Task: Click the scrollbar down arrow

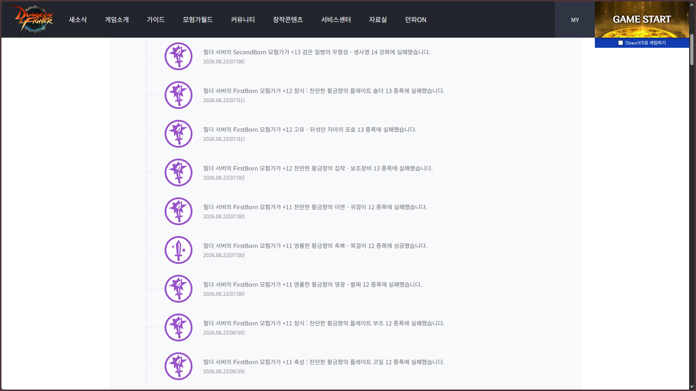Action: [692, 387]
